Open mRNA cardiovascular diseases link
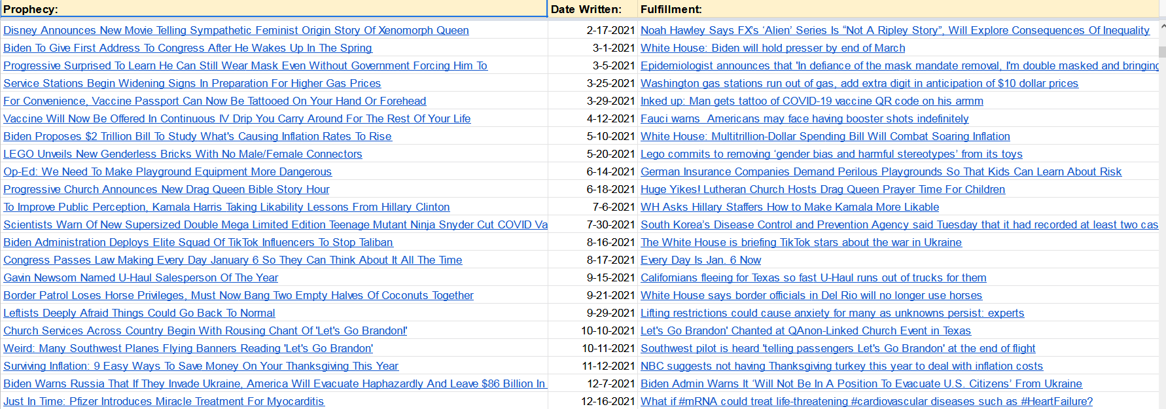The height and width of the screenshot is (409, 1166). coord(866,401)
